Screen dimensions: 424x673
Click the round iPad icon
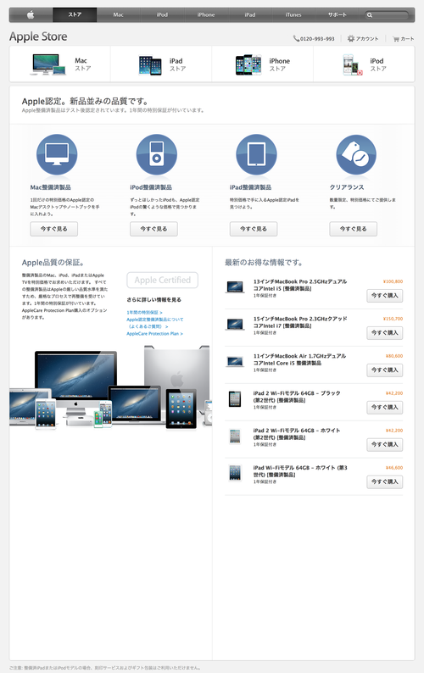click(x=256, y=154)
